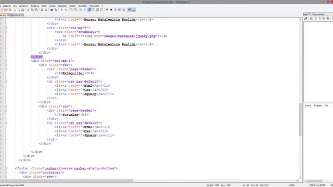Click the run macro multiple times icon
Screen dimensions: 333x187
(119, 10)
